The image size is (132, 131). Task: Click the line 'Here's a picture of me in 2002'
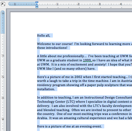[x=85, y=77]
